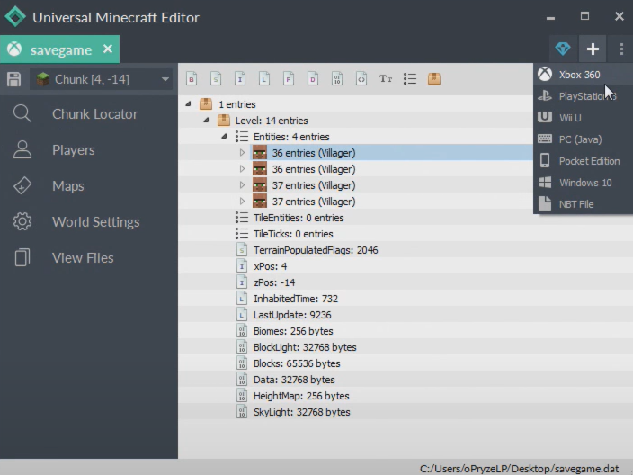This screenshot has width=633, height=475.
Task: Select 'BlockLight: 32768 bytes' row
Action: coord(406,347)
